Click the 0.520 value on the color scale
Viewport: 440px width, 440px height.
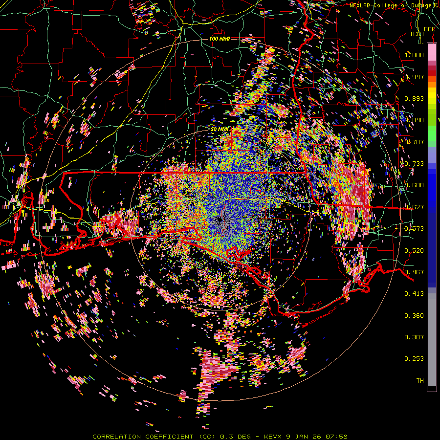[414, 251]
